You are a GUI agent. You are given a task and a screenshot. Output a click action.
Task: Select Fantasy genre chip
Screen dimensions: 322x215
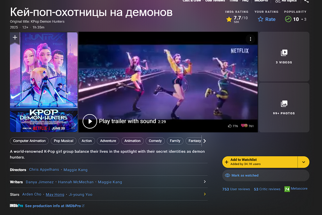pos(194,141)
